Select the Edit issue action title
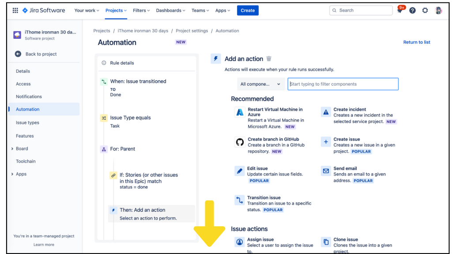This screenshot has height=254, width=452. pyautogui.click(x=257, y=168)
